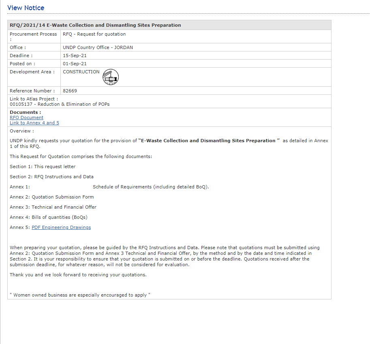Click the Women owned business encouragement note
Screen dimensions: 370x344
(x=80, y=295)
